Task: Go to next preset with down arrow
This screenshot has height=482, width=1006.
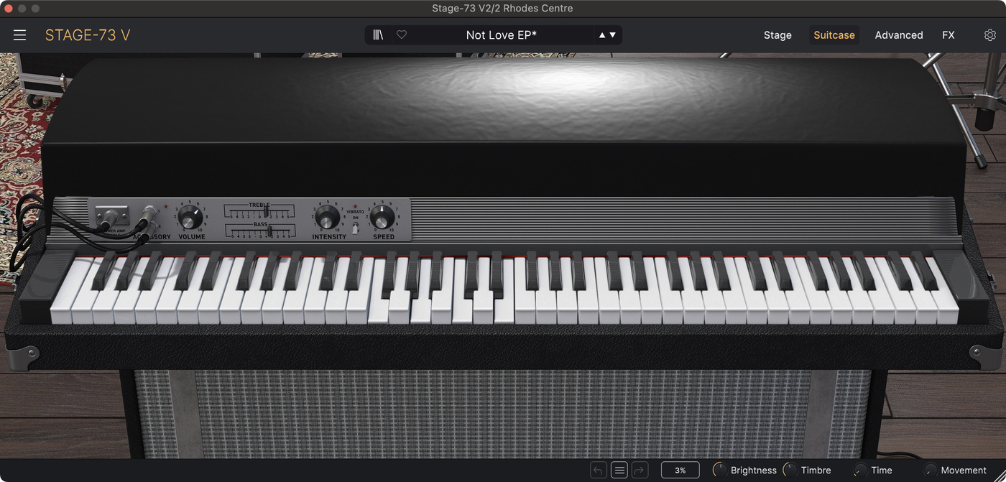Action: point(613,35)
